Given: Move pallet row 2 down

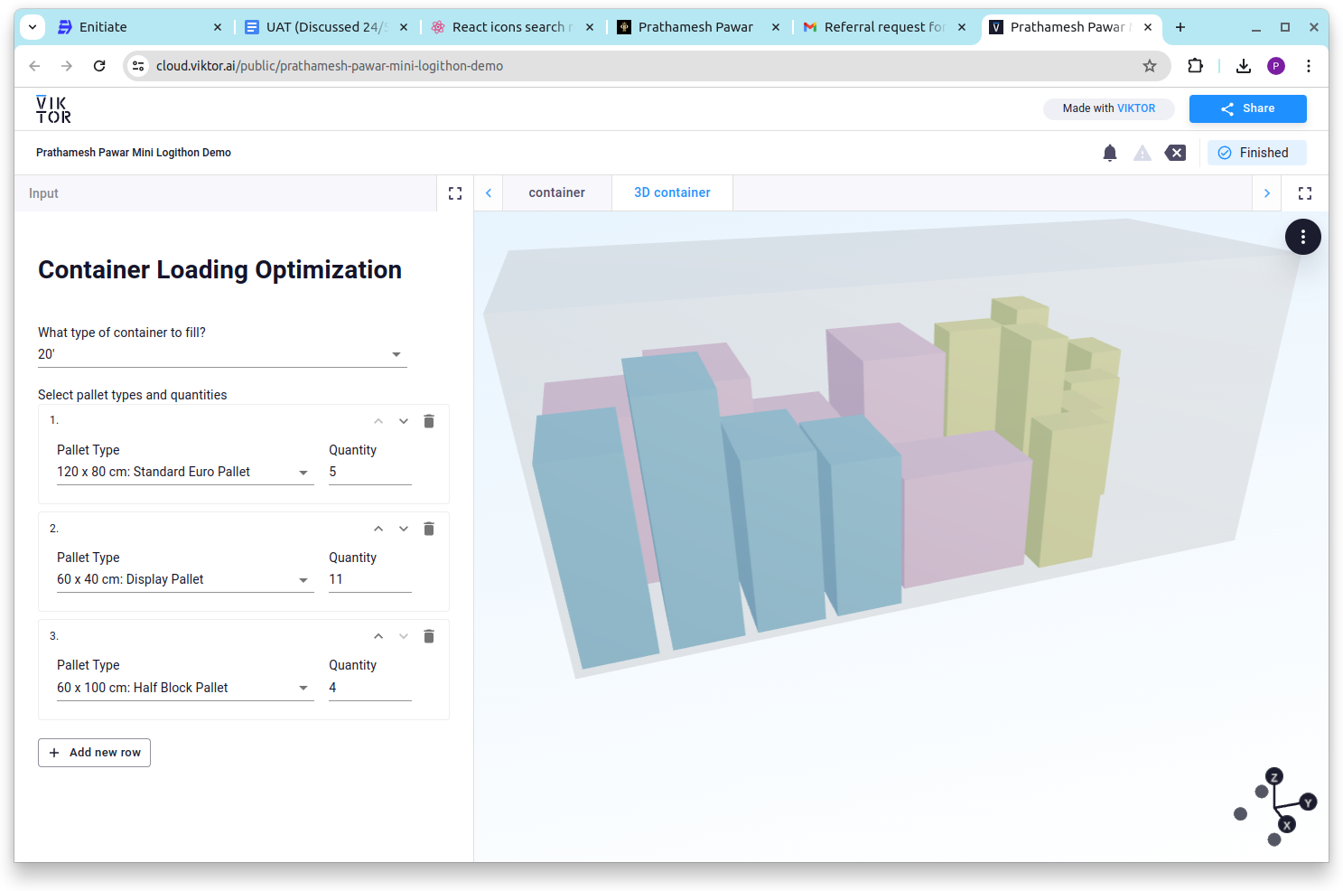Looking at the screenshot, I should (x=404, y=529).
